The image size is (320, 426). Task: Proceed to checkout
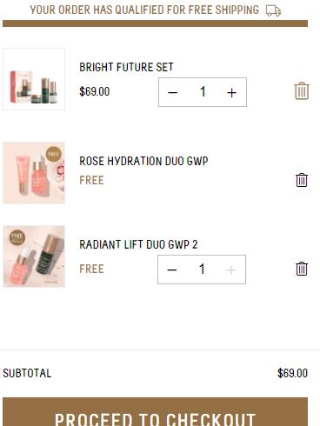coord(155,412)
